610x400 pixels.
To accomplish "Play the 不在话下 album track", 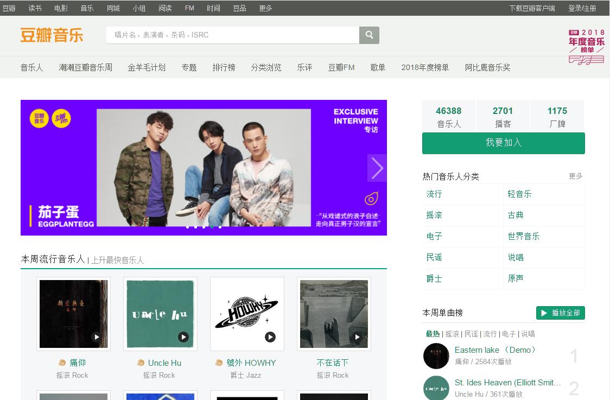I will [357, 337].
